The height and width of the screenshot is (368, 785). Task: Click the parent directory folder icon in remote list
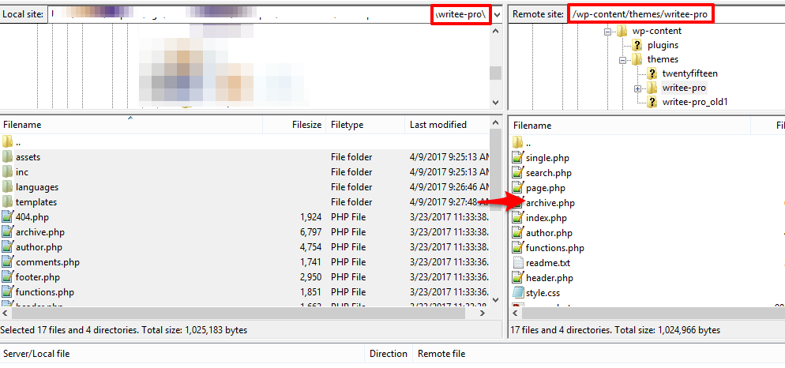pyautogui.click(x=517, y=143)
